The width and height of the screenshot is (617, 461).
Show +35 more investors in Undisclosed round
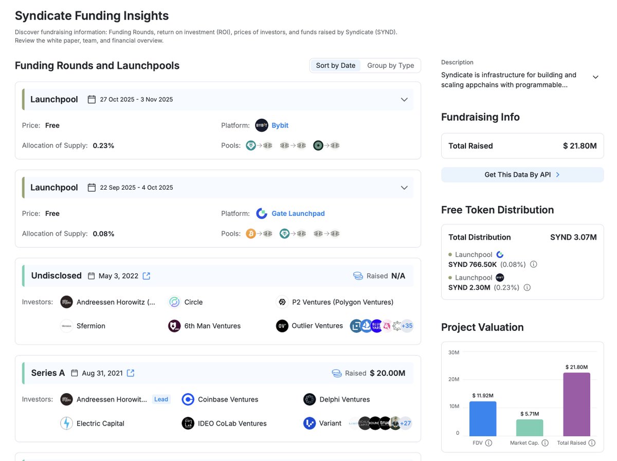tap(407, 326)
